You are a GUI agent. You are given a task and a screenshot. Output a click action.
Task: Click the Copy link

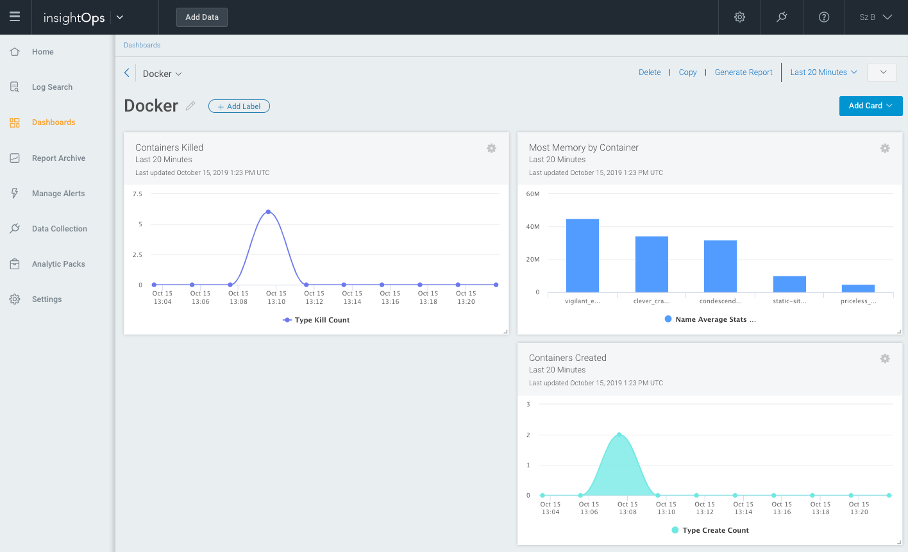tap(687, 72)
